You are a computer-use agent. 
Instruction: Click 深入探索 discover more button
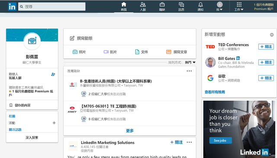point(32,138)
